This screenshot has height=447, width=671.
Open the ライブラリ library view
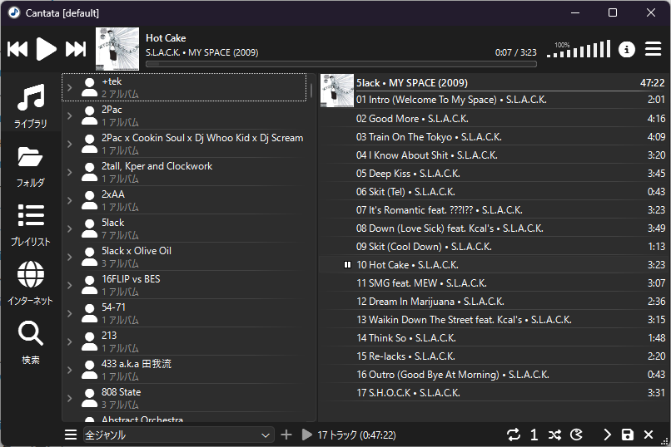click(x=30, y=106)
